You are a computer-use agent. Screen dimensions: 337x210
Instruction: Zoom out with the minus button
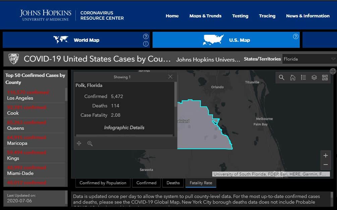pos(326,165)
